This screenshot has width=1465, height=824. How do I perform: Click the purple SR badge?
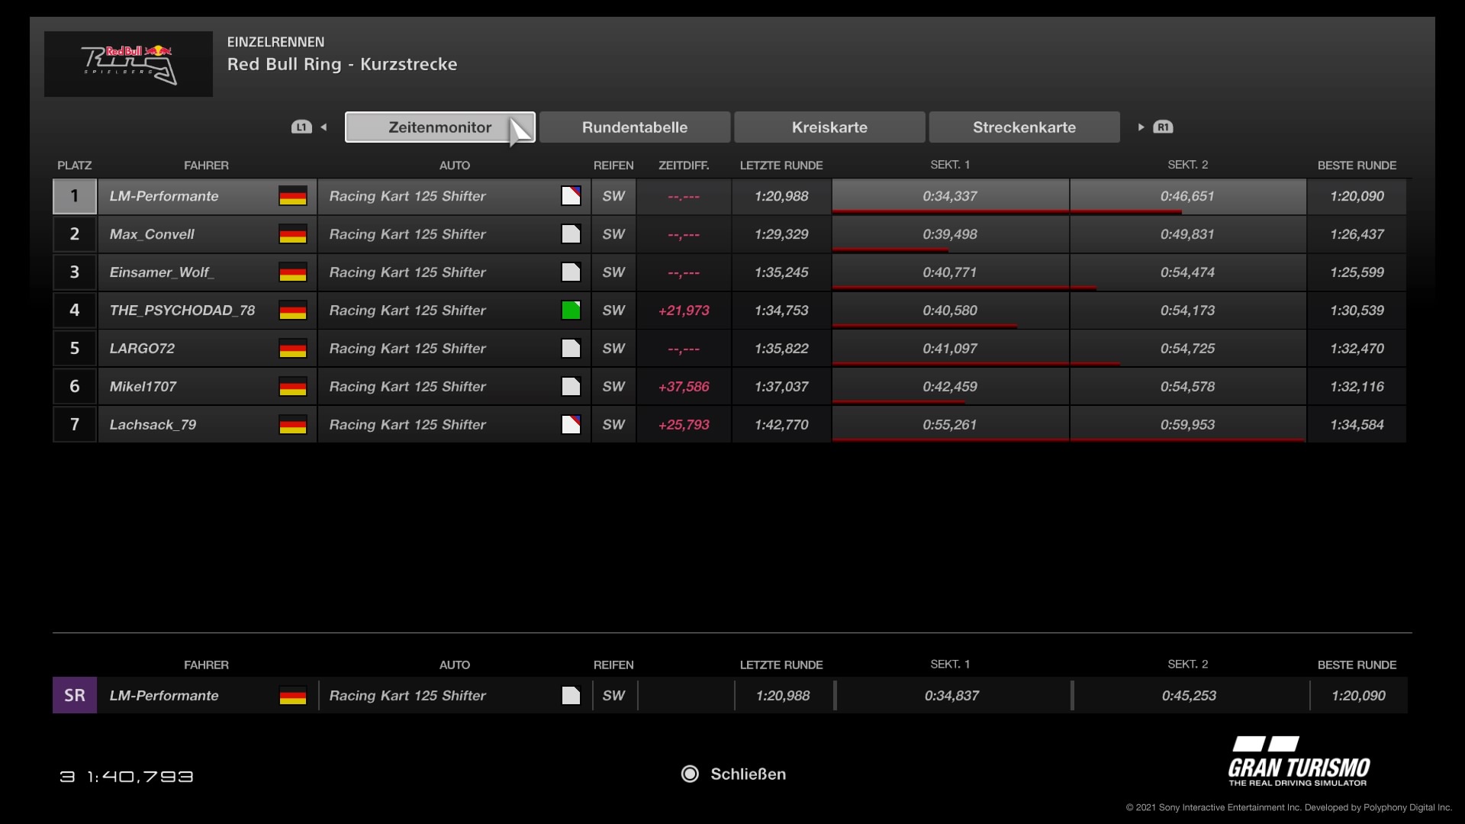[75, 695]
